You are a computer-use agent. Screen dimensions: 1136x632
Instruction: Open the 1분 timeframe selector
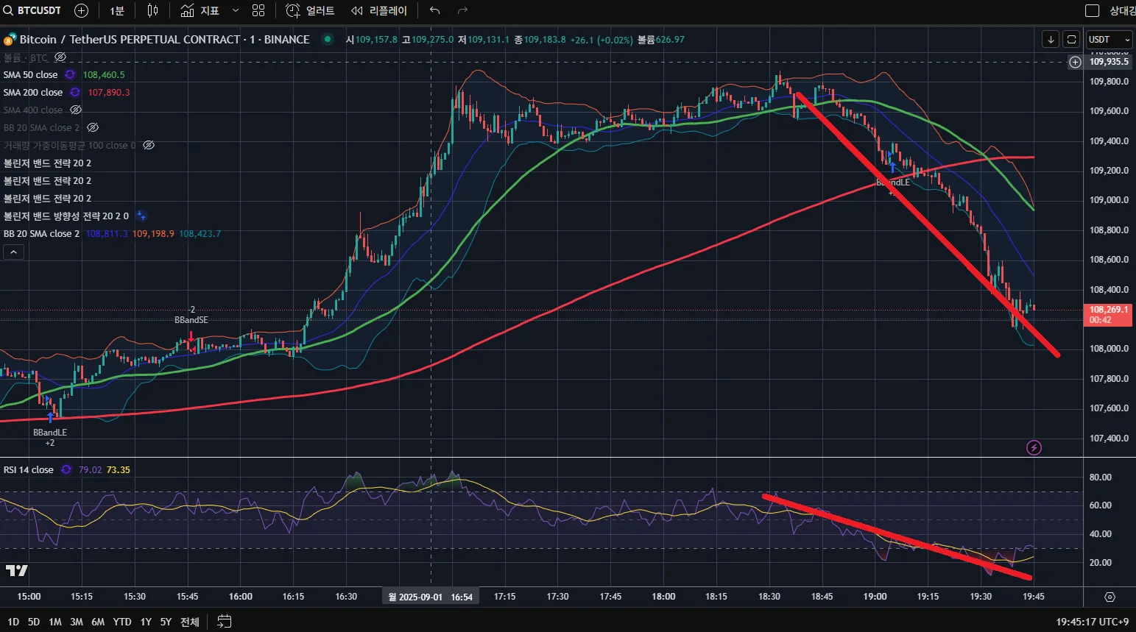(117, 11)
